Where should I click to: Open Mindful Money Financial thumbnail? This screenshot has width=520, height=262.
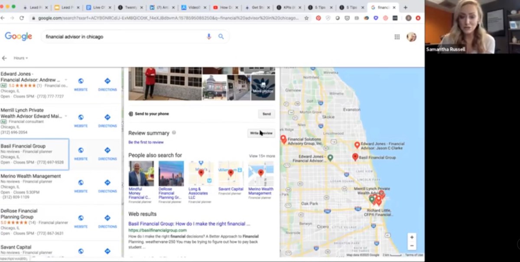click(141, 174)
